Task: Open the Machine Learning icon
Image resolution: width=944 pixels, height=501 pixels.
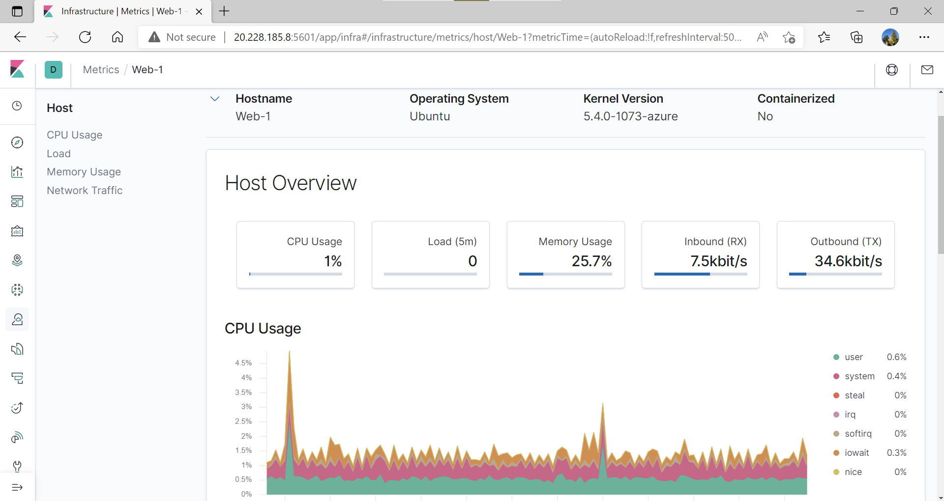Action: coord(17,290)
